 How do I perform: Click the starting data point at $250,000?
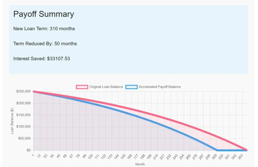[x=34, y=92]
